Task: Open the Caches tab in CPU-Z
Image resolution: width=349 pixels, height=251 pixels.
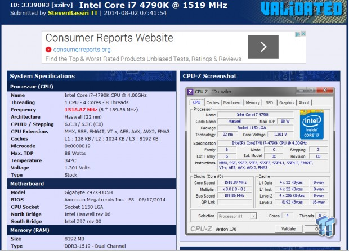Action: (213, 102)
